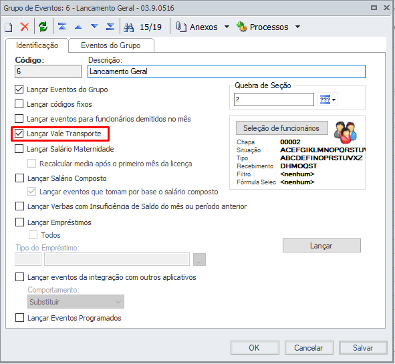
Task: Check Lançar Salário Maternidade
Action: [x=19, y=149]
